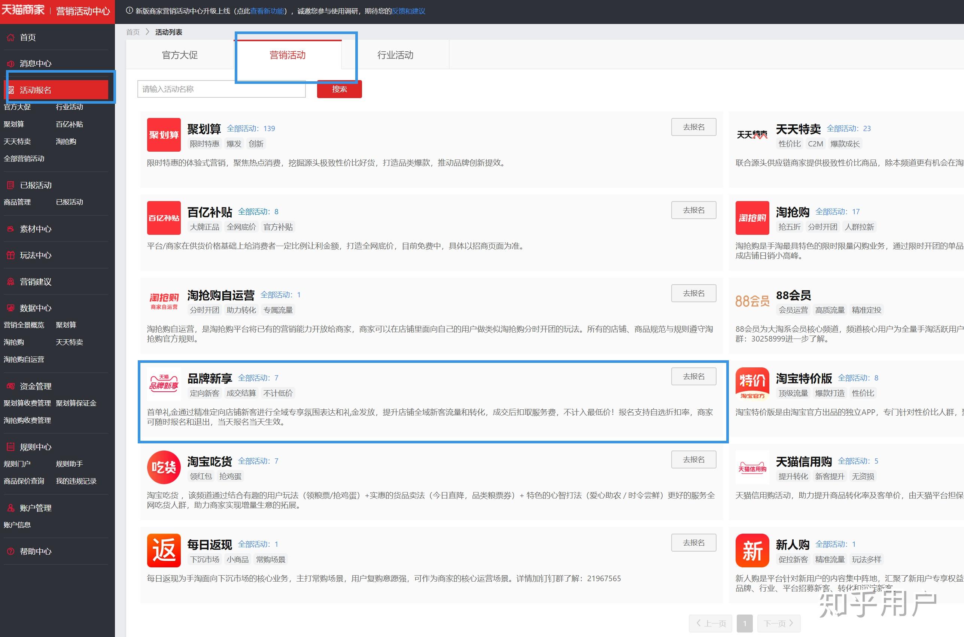The width and height of the screenshot is (964, 637).
Task: Open the 查看新功能 link in announcement
Action: pyautogui.click(x=267, y=11)
